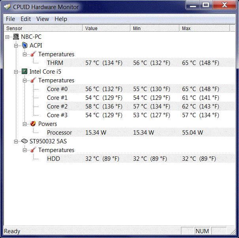Select the HDD temperature row

[140, 158]
